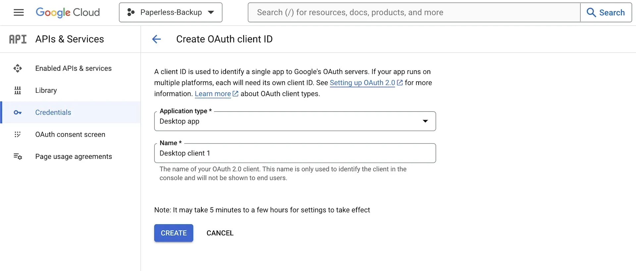Focus the resource search field
The image size is (636, 271).
[414, 13]
